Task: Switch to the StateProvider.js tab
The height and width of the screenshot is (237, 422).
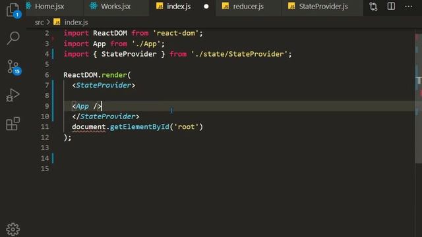Action: [323, 7]
